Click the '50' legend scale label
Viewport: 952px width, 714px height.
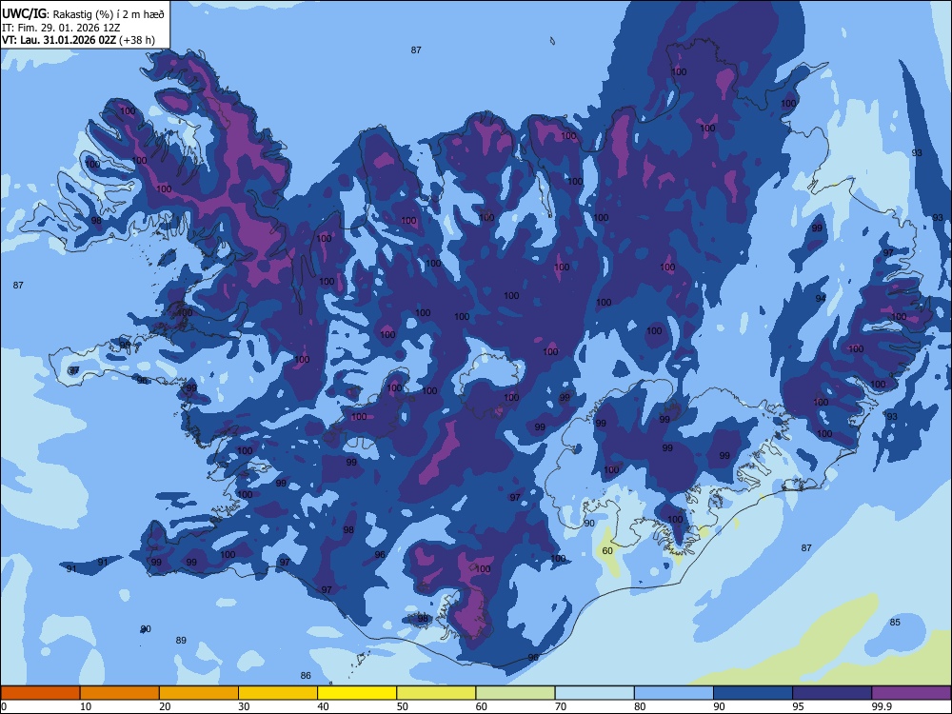403,706
